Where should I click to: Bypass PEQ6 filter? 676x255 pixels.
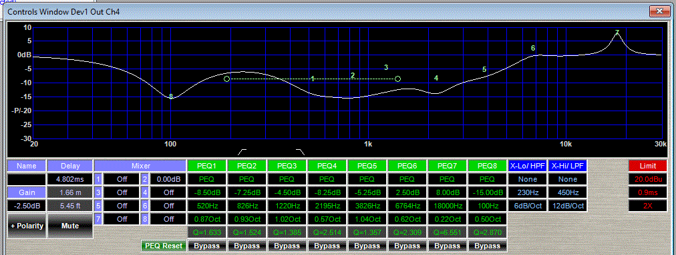pyautogui.click(x=407, y=246)
